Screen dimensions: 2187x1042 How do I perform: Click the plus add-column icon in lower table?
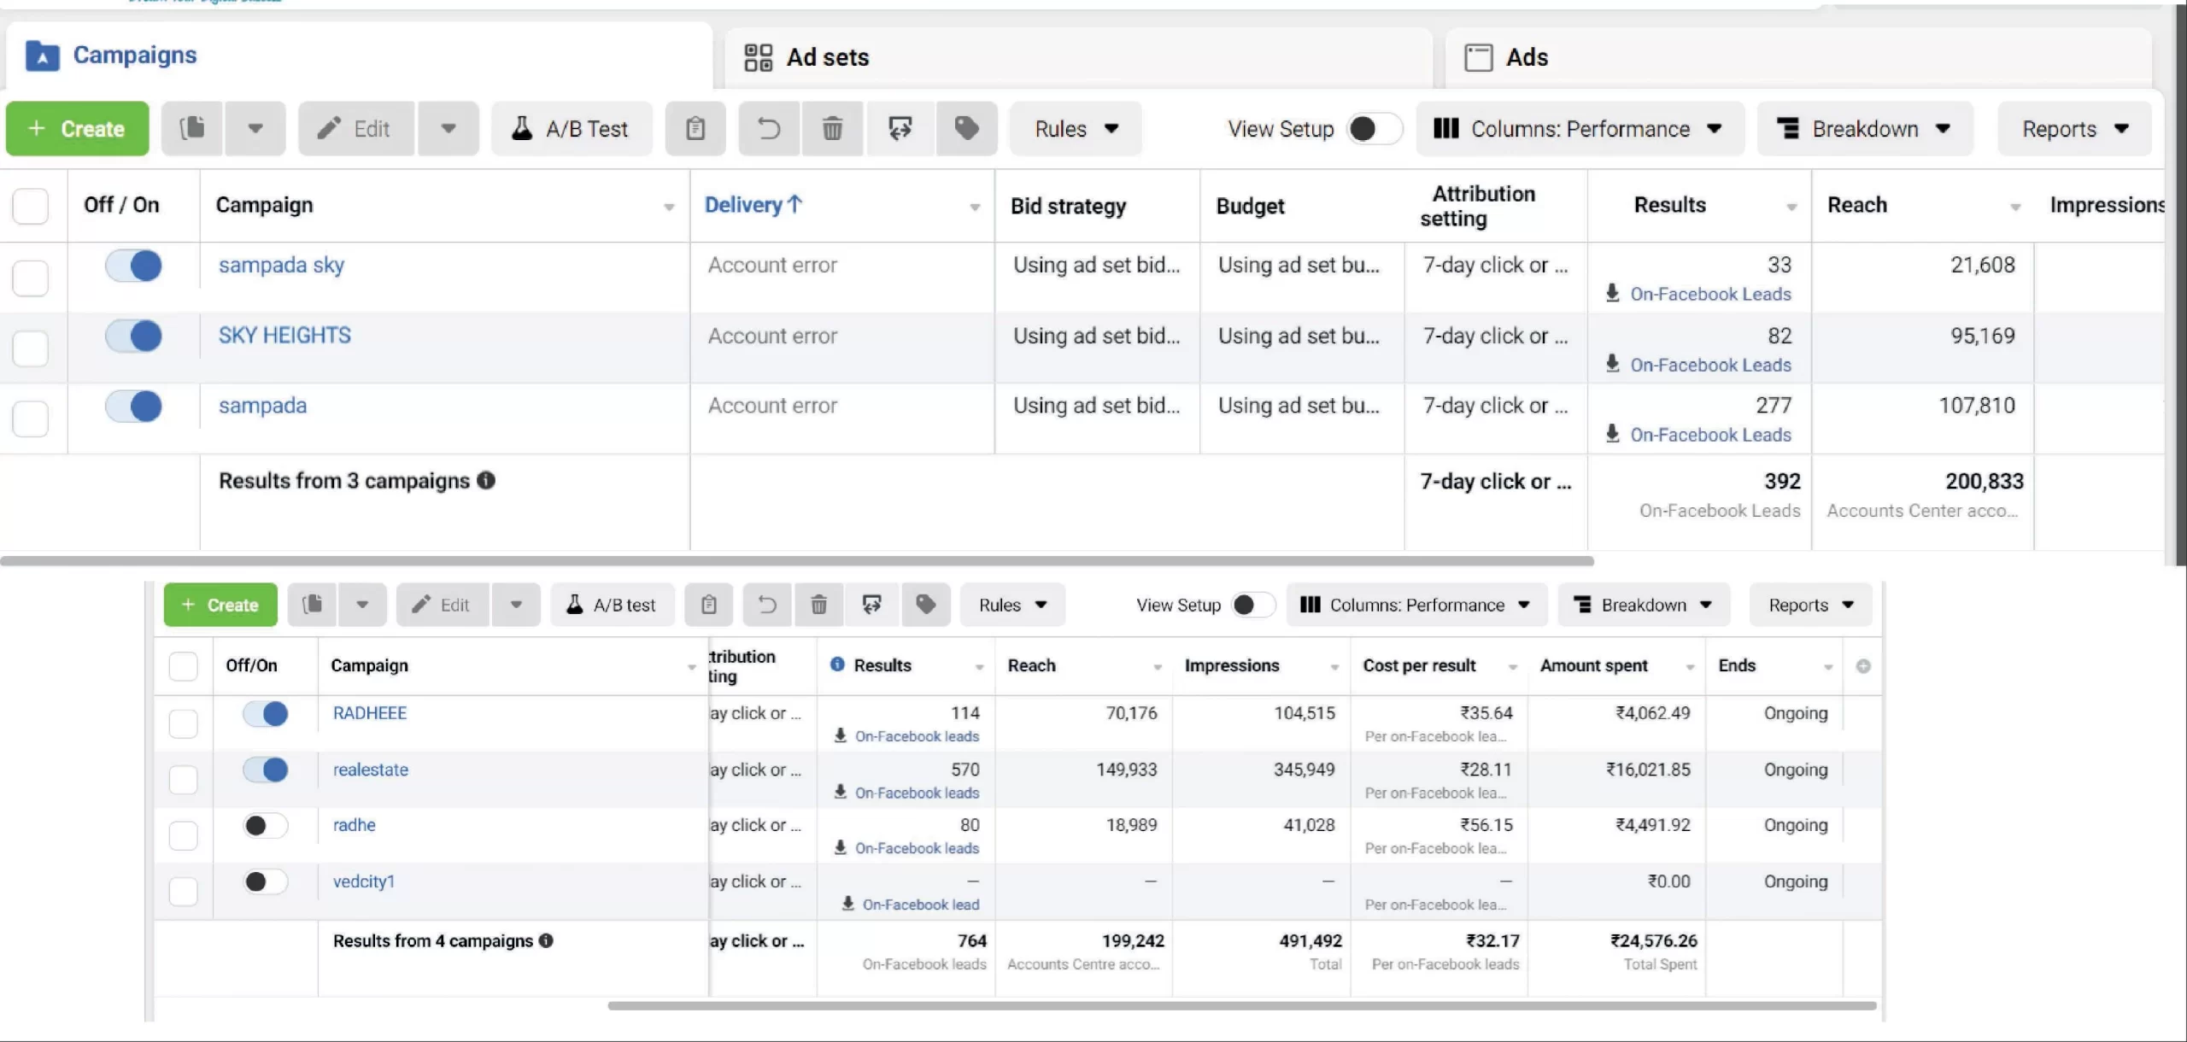[1863, 666]
